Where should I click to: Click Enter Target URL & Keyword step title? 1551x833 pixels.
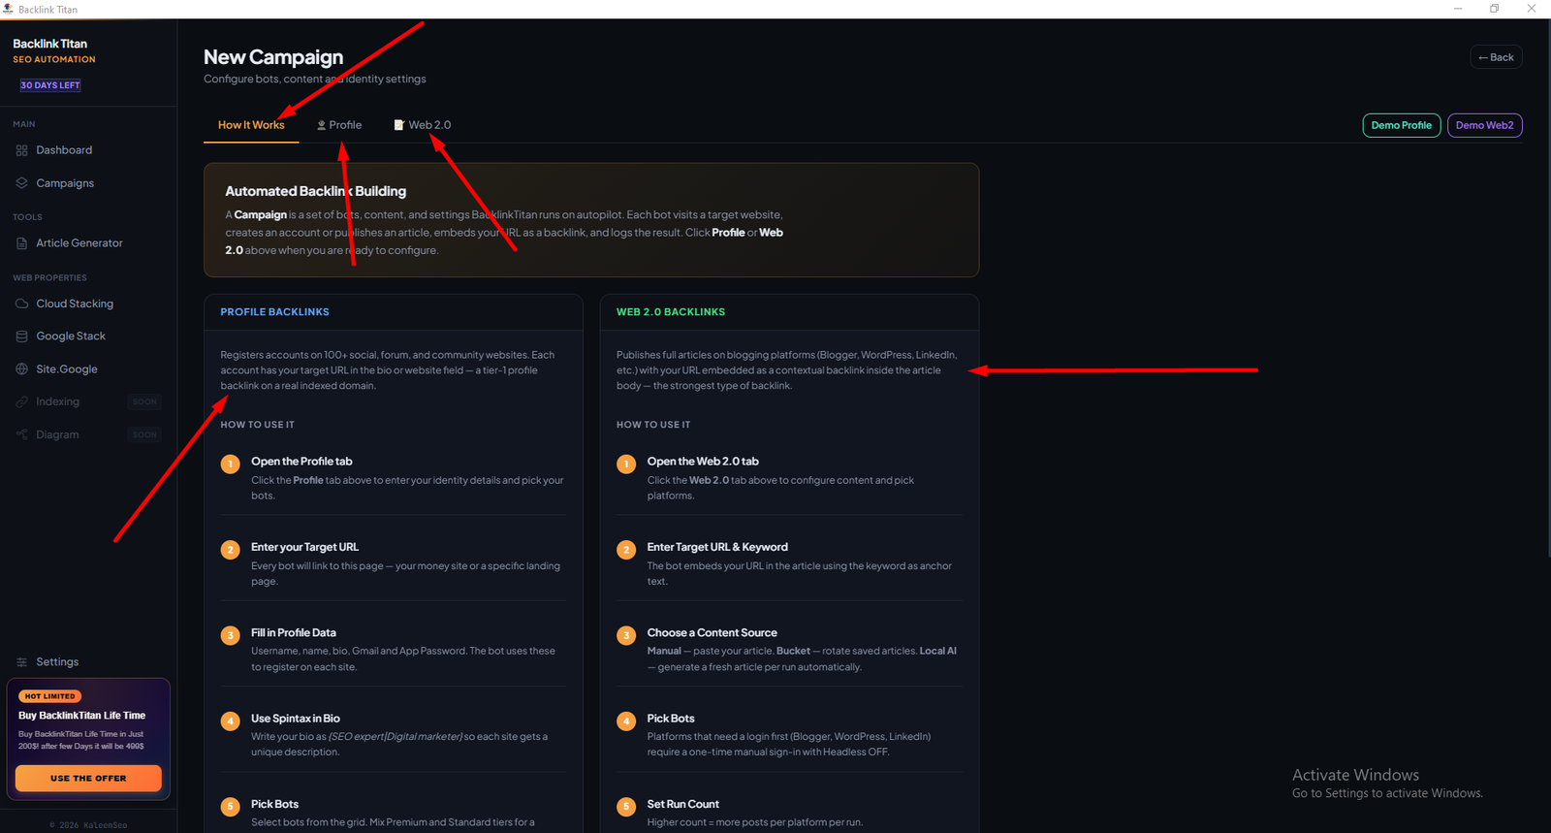point(717,548)
